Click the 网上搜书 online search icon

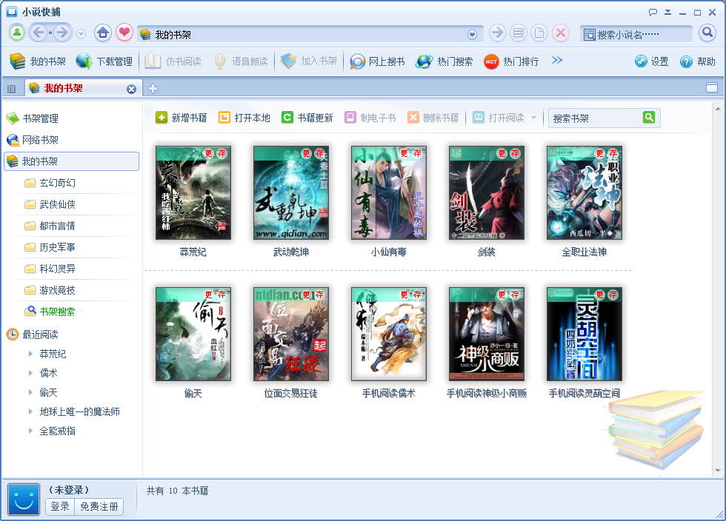[x=359, y=61]
